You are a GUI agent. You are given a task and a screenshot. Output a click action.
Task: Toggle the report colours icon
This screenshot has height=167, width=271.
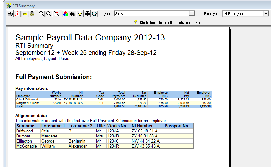[66, 14]
